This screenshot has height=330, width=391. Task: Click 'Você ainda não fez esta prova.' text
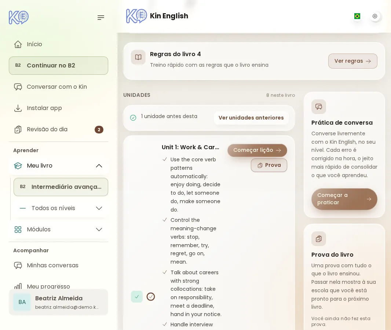coord(341,321)
